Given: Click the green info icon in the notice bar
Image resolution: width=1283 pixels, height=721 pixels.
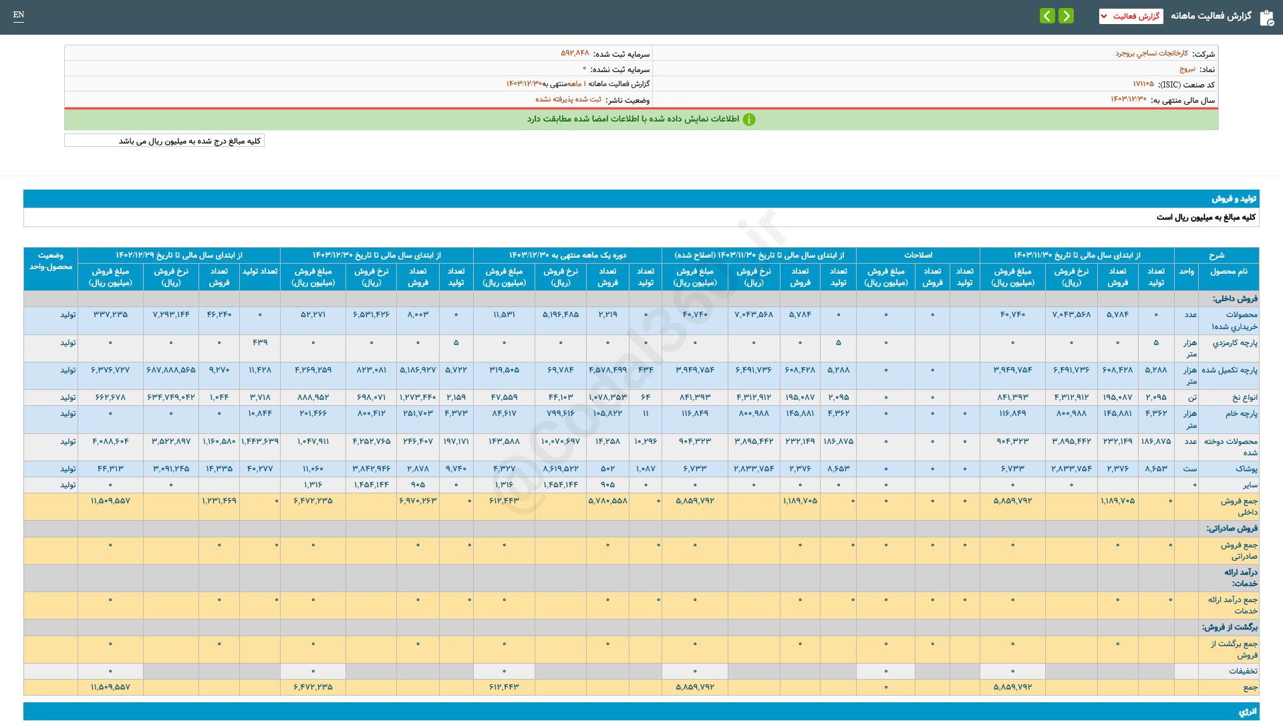Looking at the screenshot, I should 749,119.
